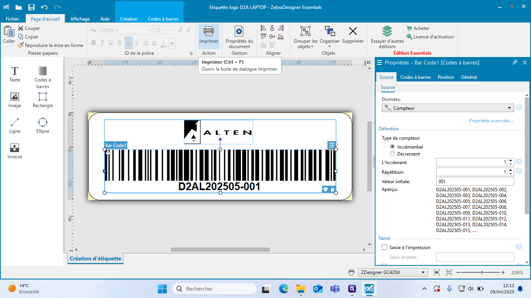Open the Position properties tab
531x298 pixels.
(x=446, y=77)
